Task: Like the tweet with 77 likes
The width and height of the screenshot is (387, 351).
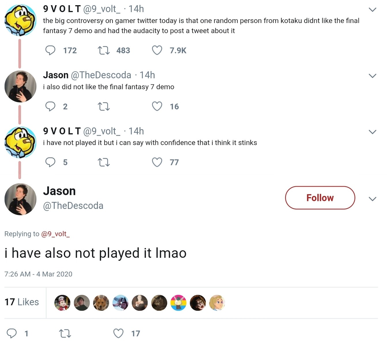Action: tap(157, 162)
